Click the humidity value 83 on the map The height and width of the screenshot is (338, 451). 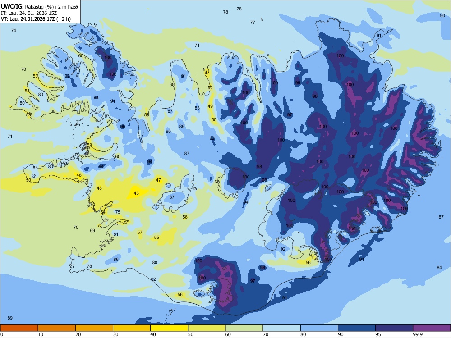tap(197, 108)
